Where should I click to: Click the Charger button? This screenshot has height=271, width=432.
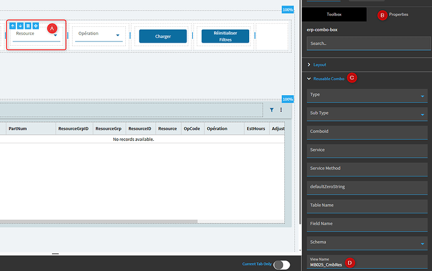point(163,36)
